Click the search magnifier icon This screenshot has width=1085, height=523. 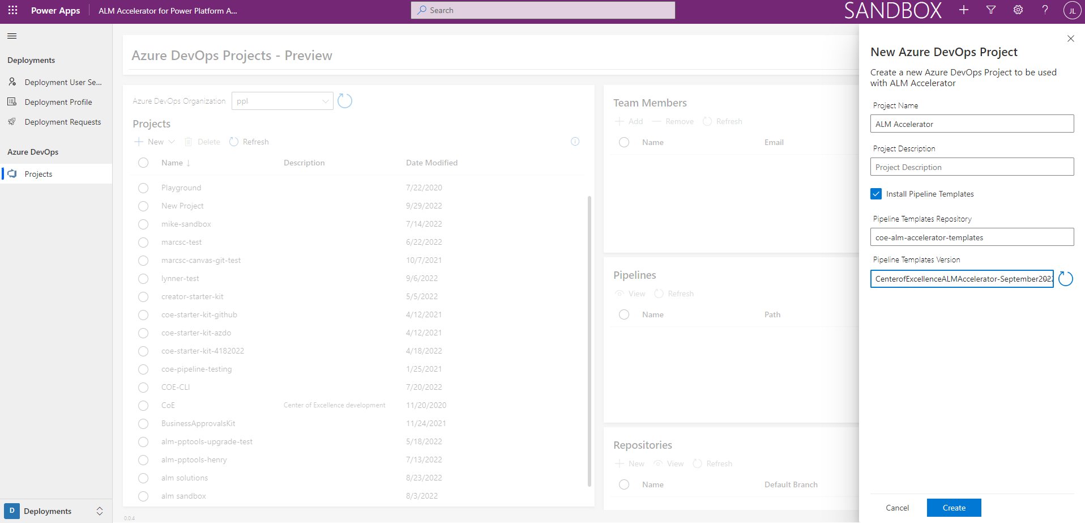tap(422, 10)
